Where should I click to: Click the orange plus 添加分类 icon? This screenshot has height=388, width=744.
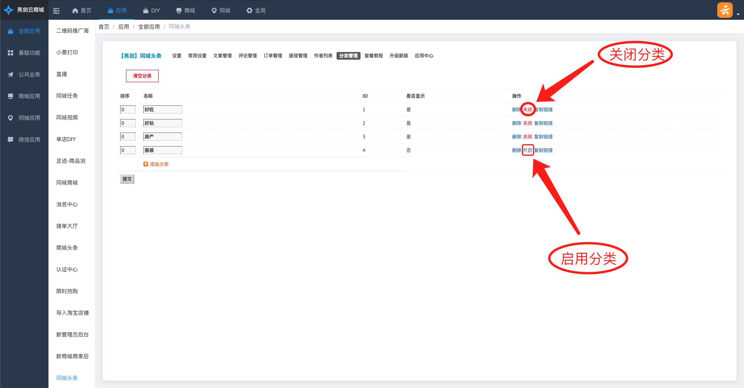coord(146,164)
